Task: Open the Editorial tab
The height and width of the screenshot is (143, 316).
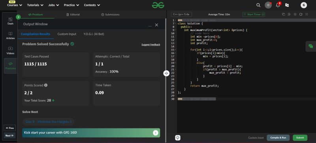Action: 73,15
